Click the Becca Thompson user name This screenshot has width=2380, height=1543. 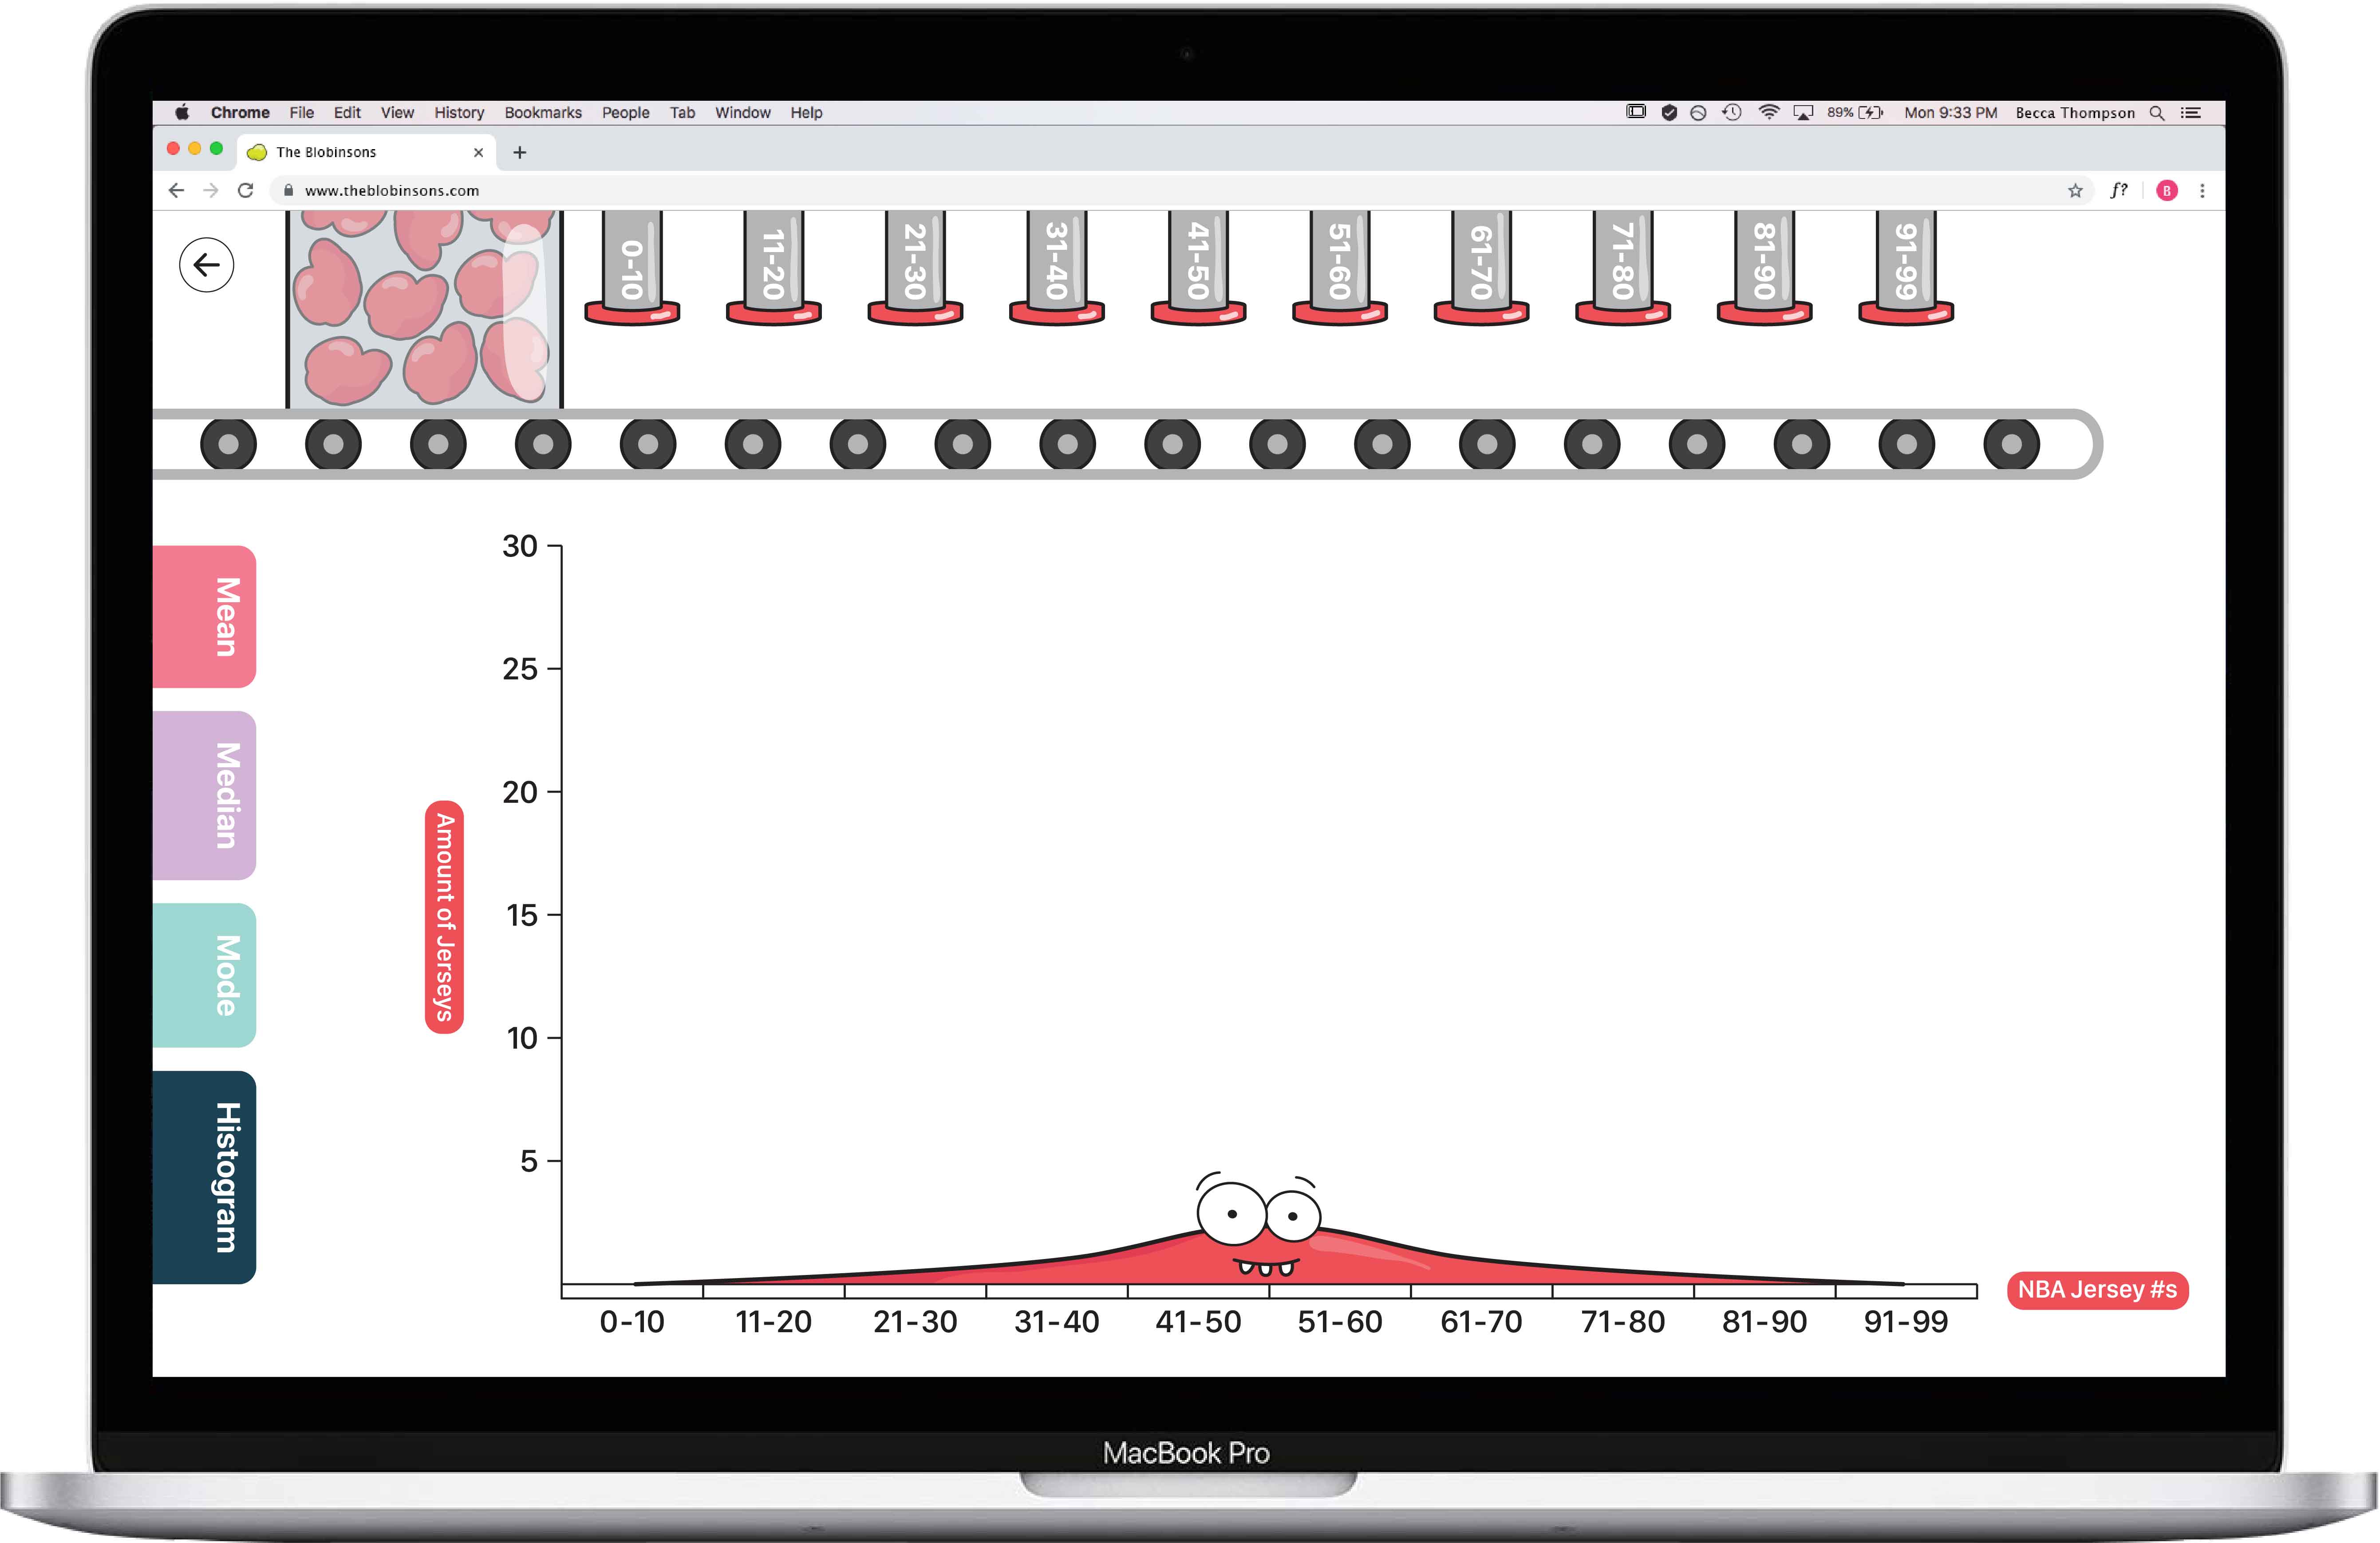coord(2075,113)
